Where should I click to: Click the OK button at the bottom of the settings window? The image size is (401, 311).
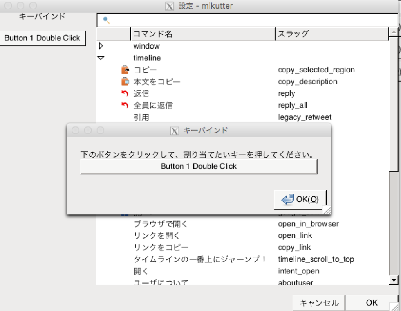(x=371, y=303)
